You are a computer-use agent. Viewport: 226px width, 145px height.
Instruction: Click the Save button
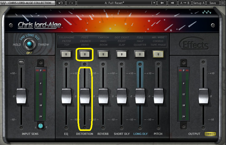point(212,3)
